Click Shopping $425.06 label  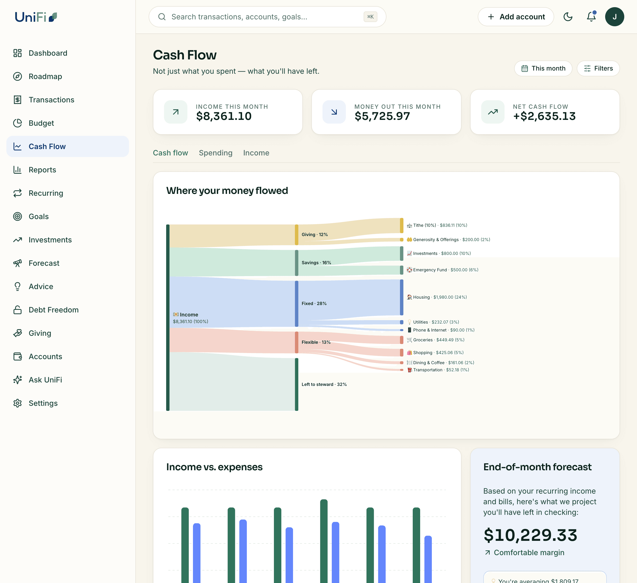[435, 353]
